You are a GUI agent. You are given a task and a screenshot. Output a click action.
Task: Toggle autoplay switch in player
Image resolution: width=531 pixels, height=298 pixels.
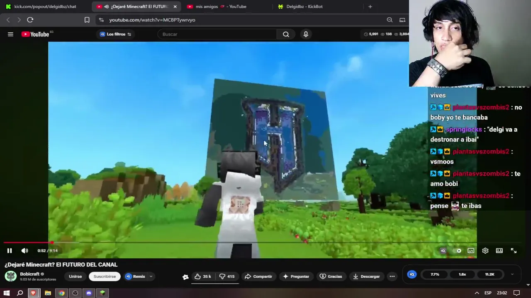click(457, 250)
